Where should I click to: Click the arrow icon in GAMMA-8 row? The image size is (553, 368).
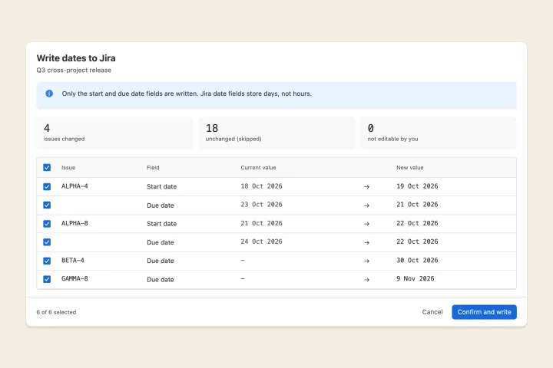point(367,280)
